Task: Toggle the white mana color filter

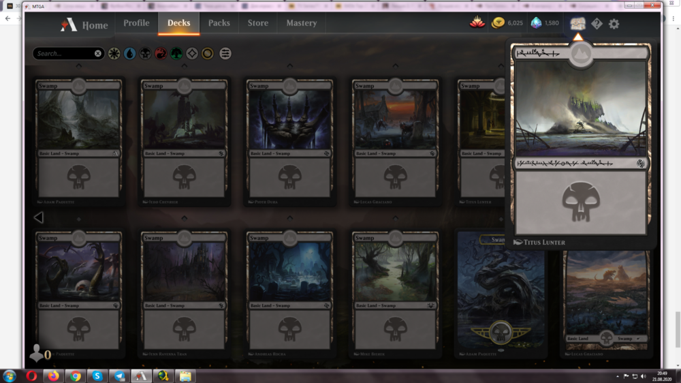Action: [x=114, y=53]
